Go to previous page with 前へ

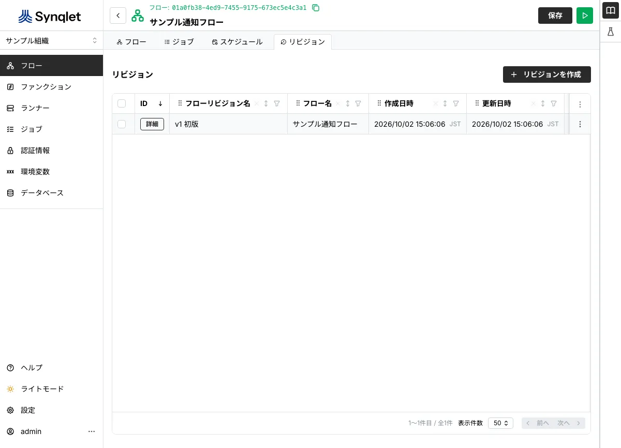pyautogui.click(x=538, y=423)
